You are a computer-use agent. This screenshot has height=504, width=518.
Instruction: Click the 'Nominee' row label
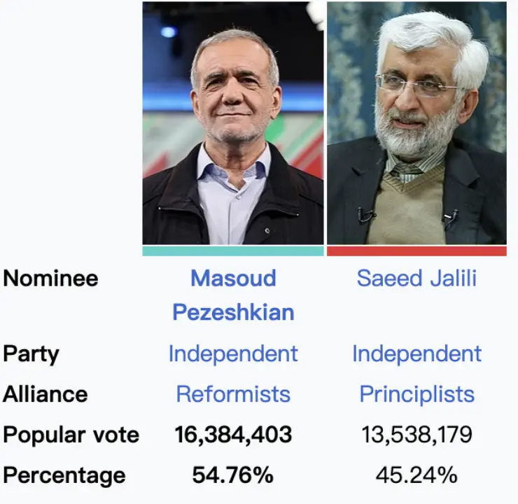[x=50, y=278]
